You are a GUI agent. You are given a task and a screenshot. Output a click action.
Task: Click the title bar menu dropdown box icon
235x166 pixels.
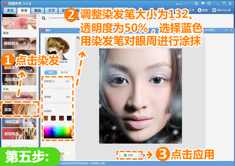pos(209,3)
